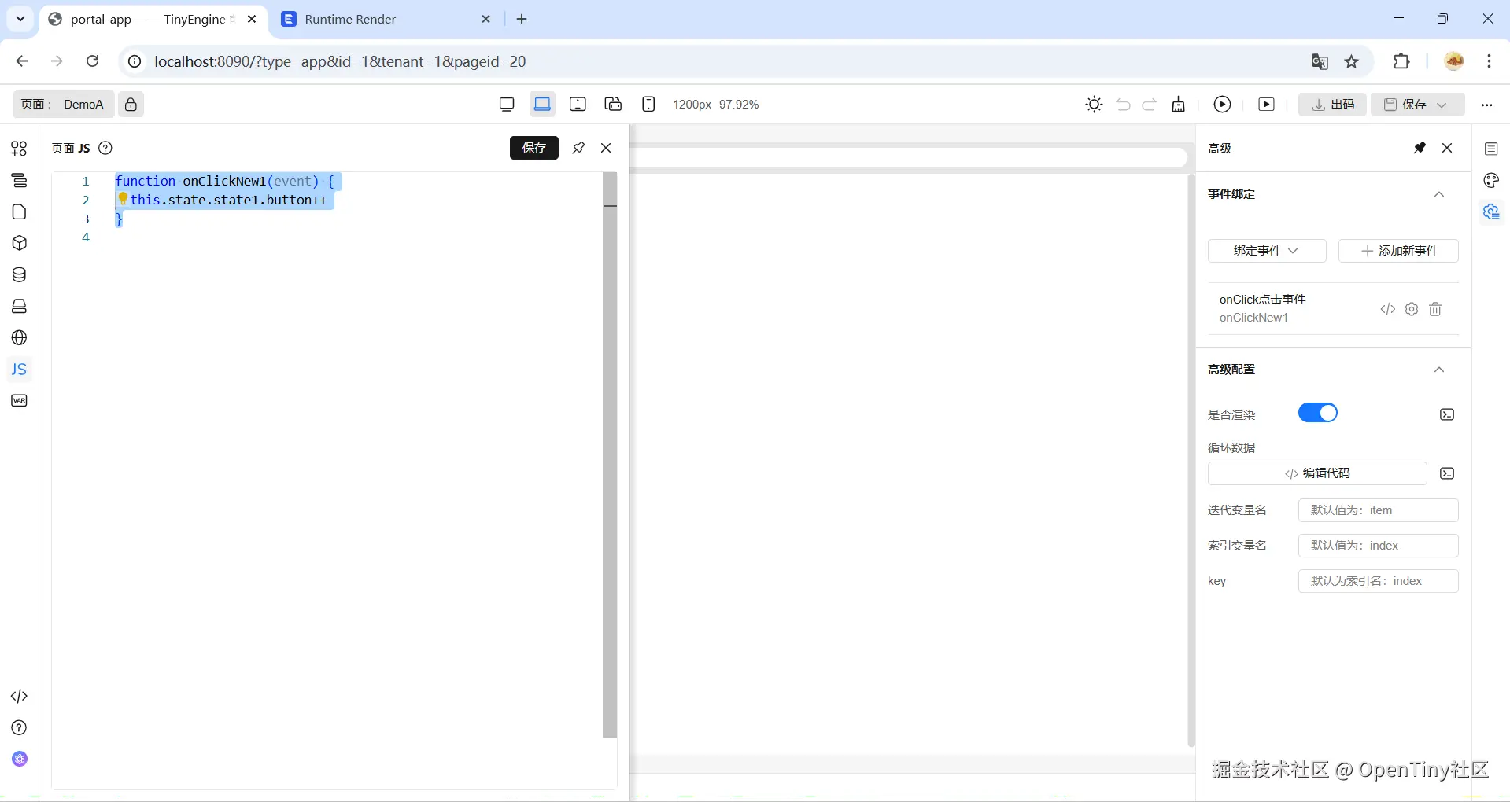Open the advanced events icon in right sidebar
This screenshot has width=1510, height=802.
pos(1491,212)
